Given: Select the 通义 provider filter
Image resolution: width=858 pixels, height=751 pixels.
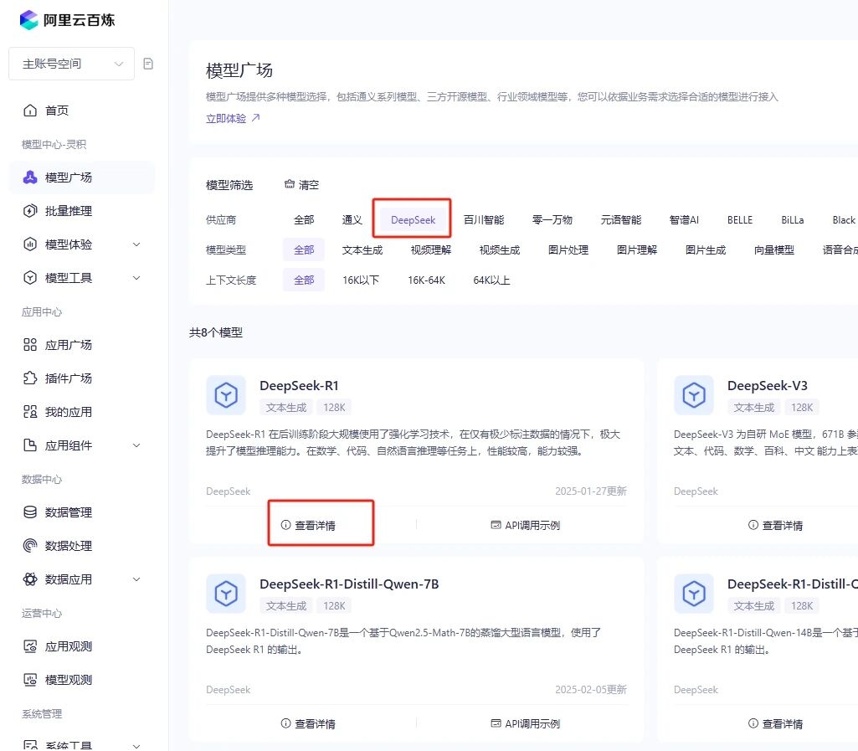Looking at the screenshot, I should [352, 220].
